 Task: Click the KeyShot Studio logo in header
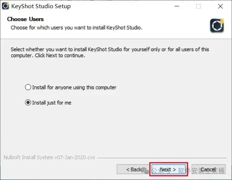217,25
